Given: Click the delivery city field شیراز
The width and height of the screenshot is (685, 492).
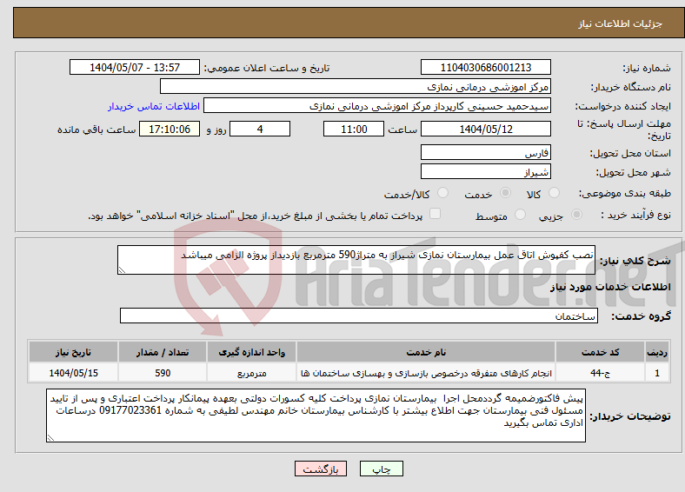Looking at the screenshot, I should [x=485, y=171].
